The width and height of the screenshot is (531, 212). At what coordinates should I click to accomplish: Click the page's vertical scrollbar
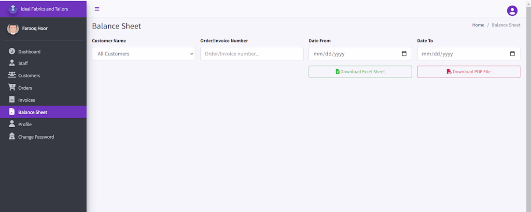click(528, 96)
